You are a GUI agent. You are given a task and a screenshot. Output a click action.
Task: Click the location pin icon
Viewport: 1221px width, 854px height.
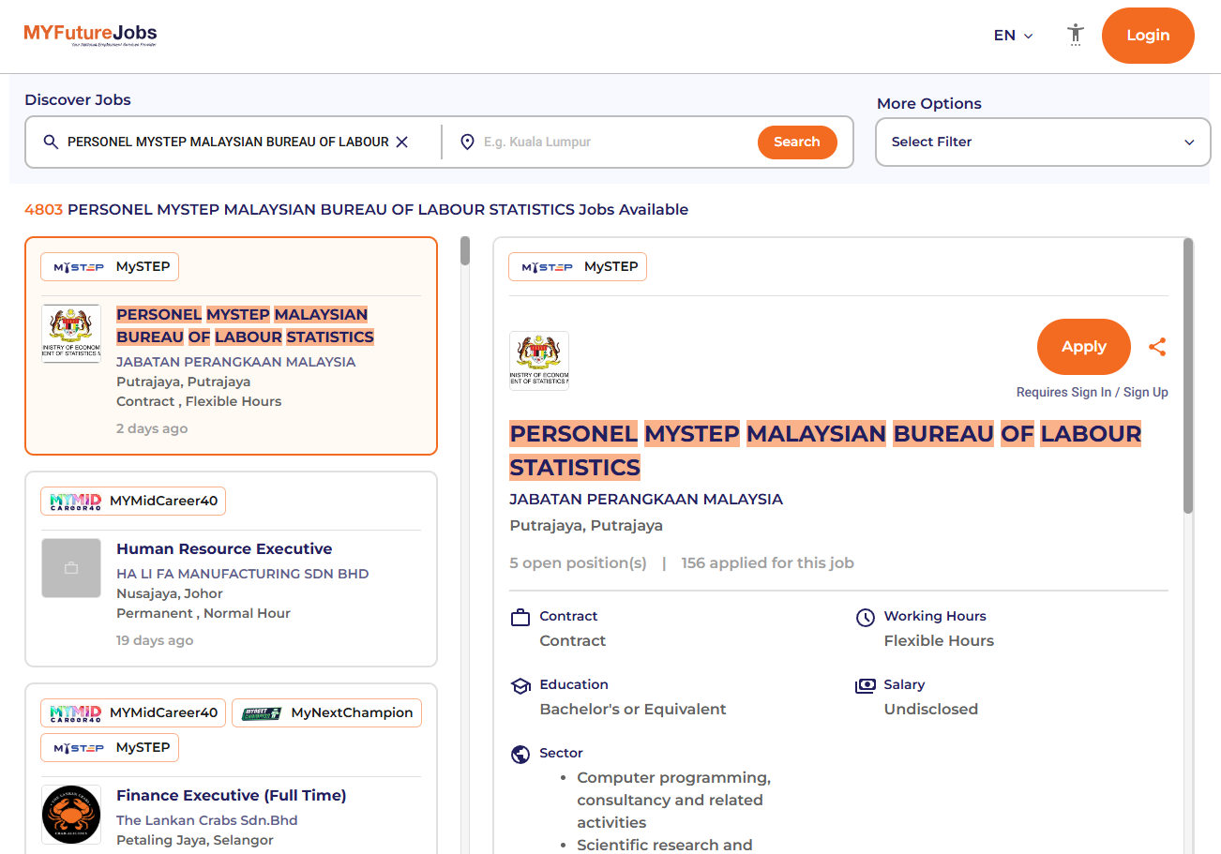click(467, 142)
